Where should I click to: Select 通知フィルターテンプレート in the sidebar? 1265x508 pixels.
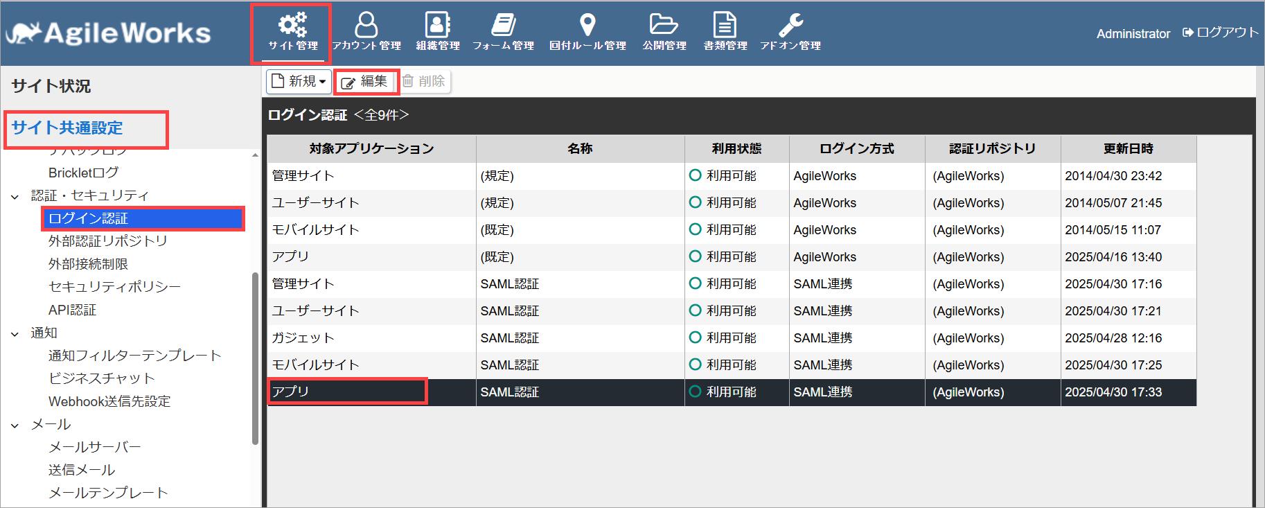(x=134, y=356)
